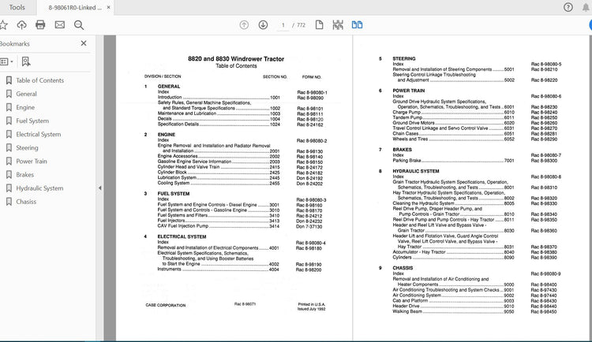The height and width of the screenshot is (342, 592).
Task: Click the General bookmark ribbon icon
Action: (x=9, y=94)
